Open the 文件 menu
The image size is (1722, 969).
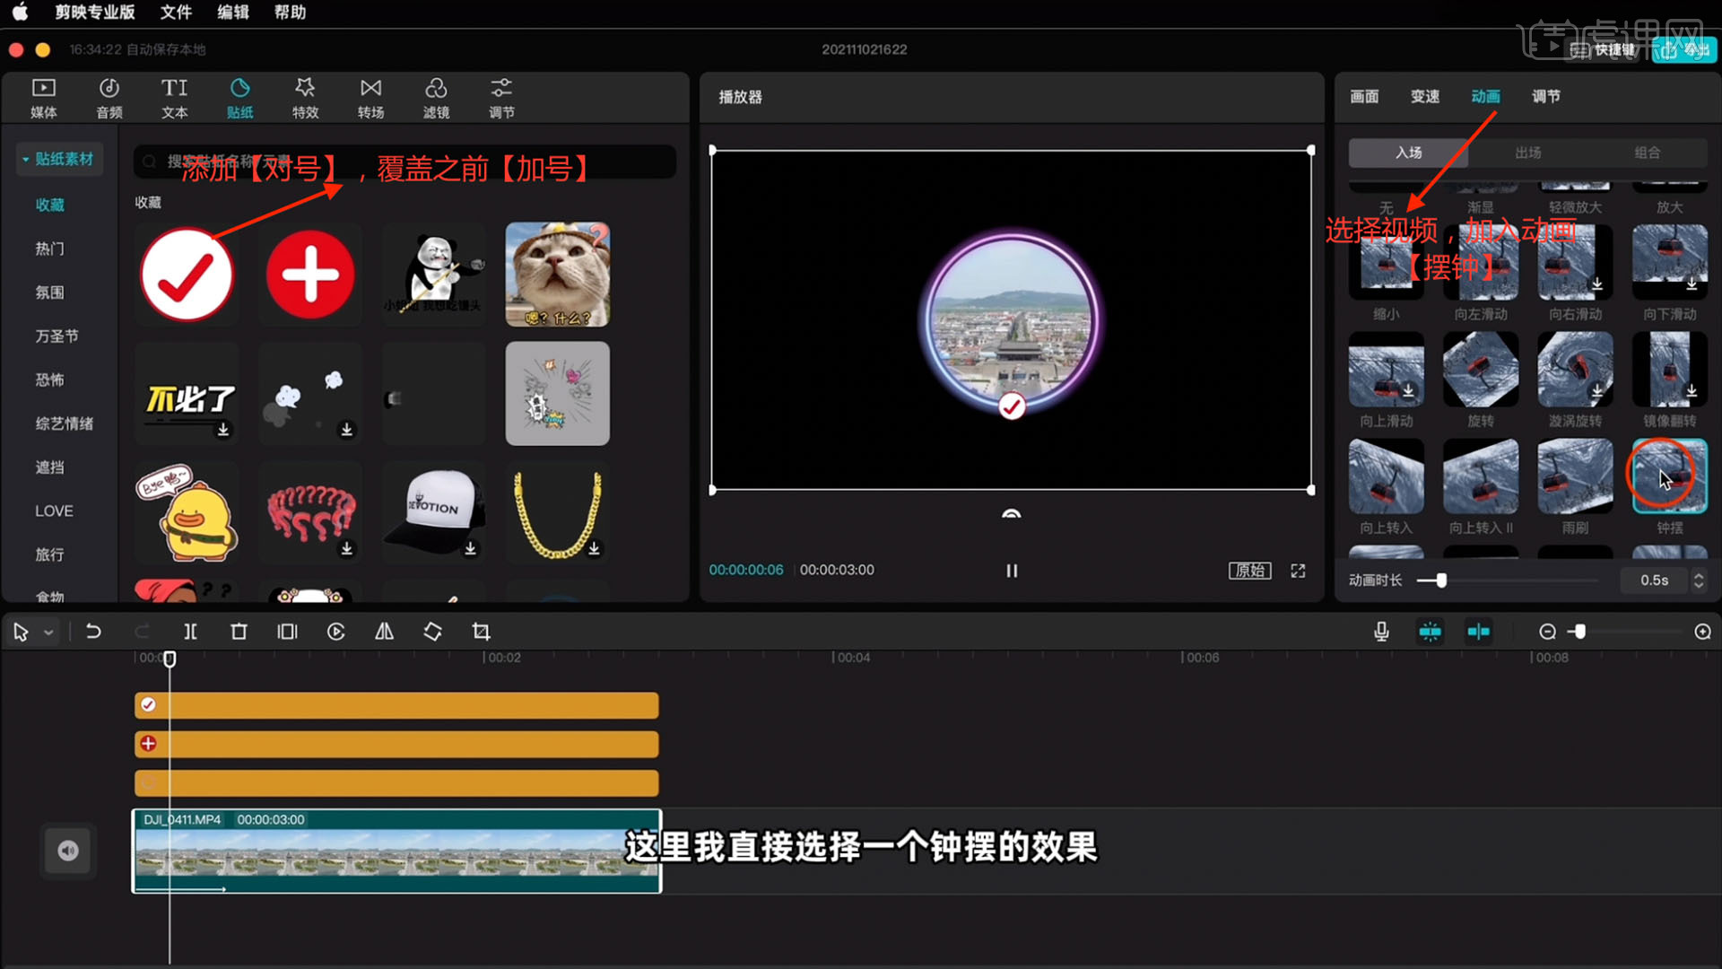click(176, 12)
